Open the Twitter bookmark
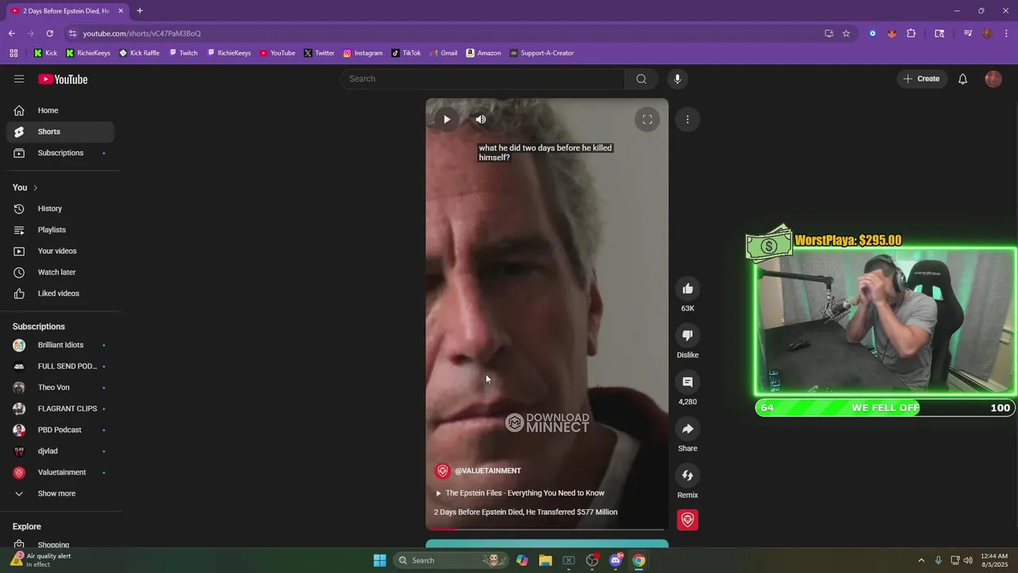The width and height of the screenshot is (1018, 573). (x=319, y=53)
